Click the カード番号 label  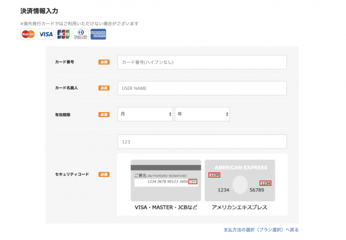pos(64,62)
